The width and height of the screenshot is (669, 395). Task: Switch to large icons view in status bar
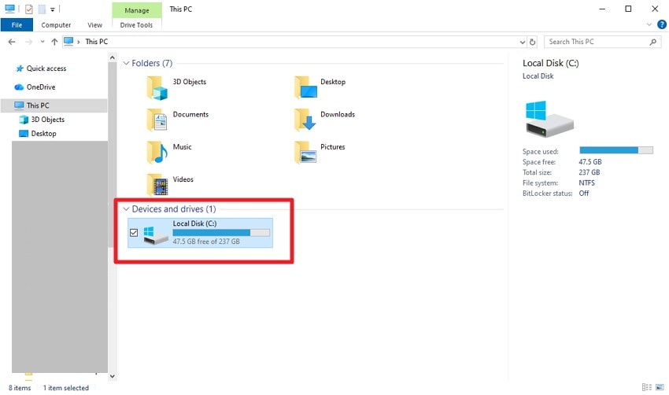tap(660, 387)
